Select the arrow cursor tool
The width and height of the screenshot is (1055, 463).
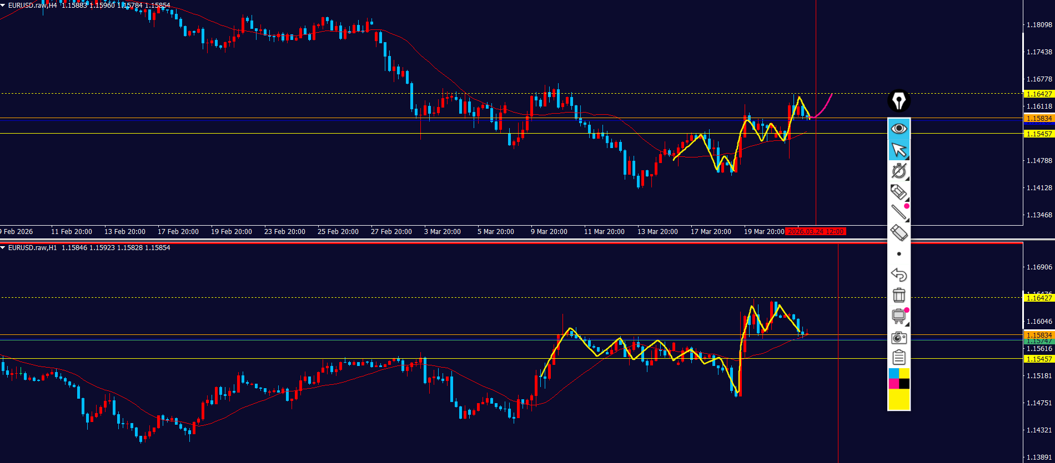(899, 150)
